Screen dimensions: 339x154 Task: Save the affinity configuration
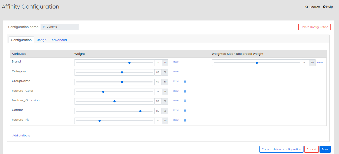coord(325,149)
